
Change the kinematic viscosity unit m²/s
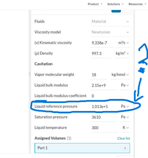pos(123,43)
